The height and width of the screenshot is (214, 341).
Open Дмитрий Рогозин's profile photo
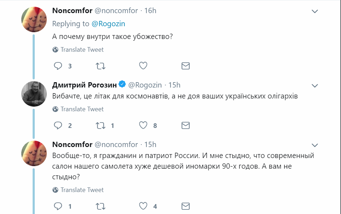[34, 94]
